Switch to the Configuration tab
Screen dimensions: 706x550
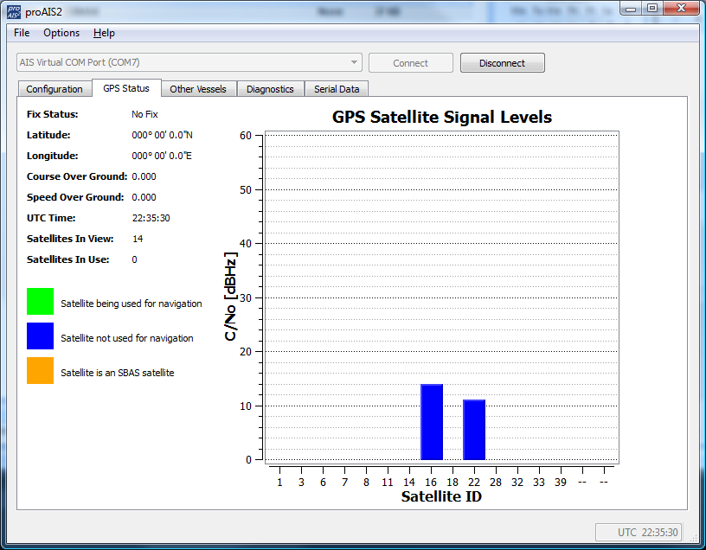point(54,88)
